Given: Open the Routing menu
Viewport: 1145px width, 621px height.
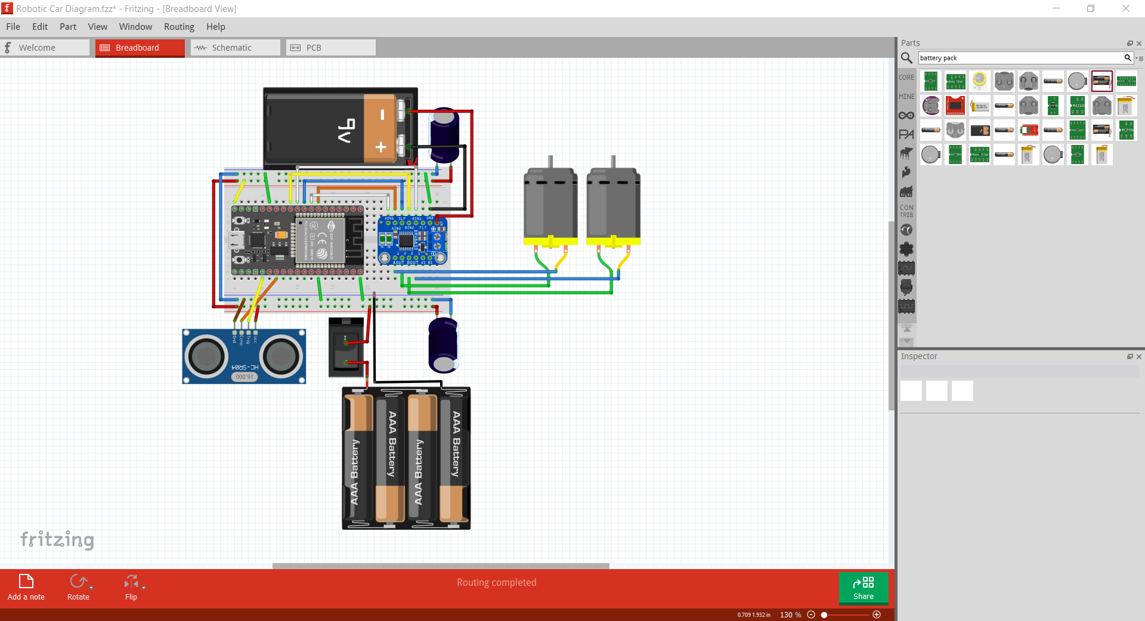Looking at the screenshot, I should pyautogui.click(x=178, y=26).
